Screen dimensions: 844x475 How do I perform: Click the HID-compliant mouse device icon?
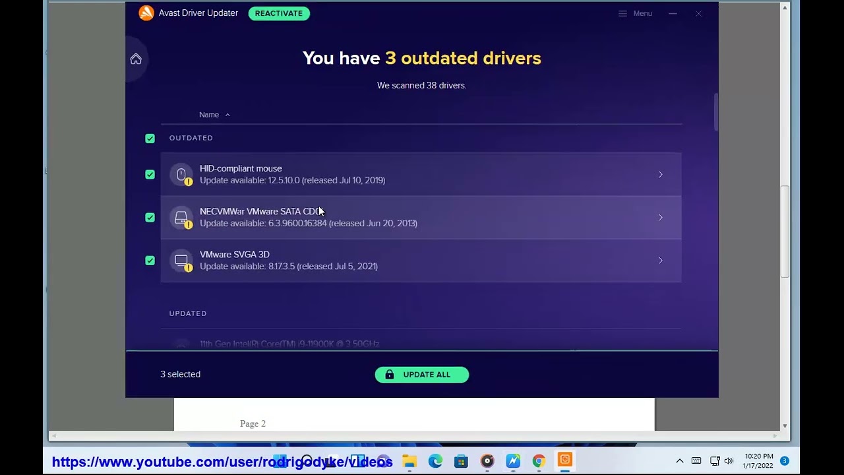click(181, 175)
